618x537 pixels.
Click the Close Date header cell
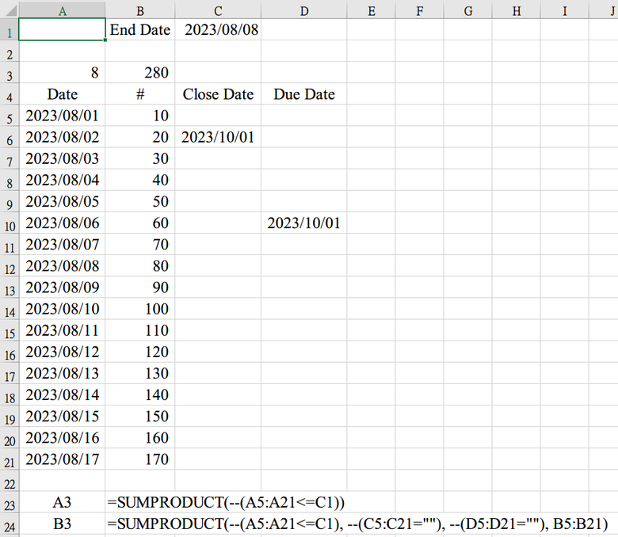(218, 94)
